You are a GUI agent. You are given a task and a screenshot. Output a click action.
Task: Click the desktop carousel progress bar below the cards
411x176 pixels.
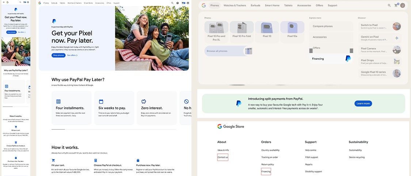(x=114, y=129)
